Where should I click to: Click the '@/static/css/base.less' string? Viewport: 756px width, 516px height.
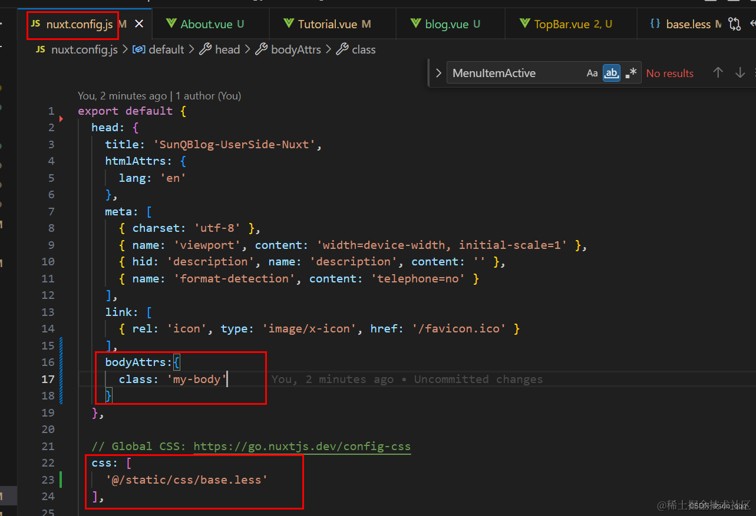tap(187, 480)
